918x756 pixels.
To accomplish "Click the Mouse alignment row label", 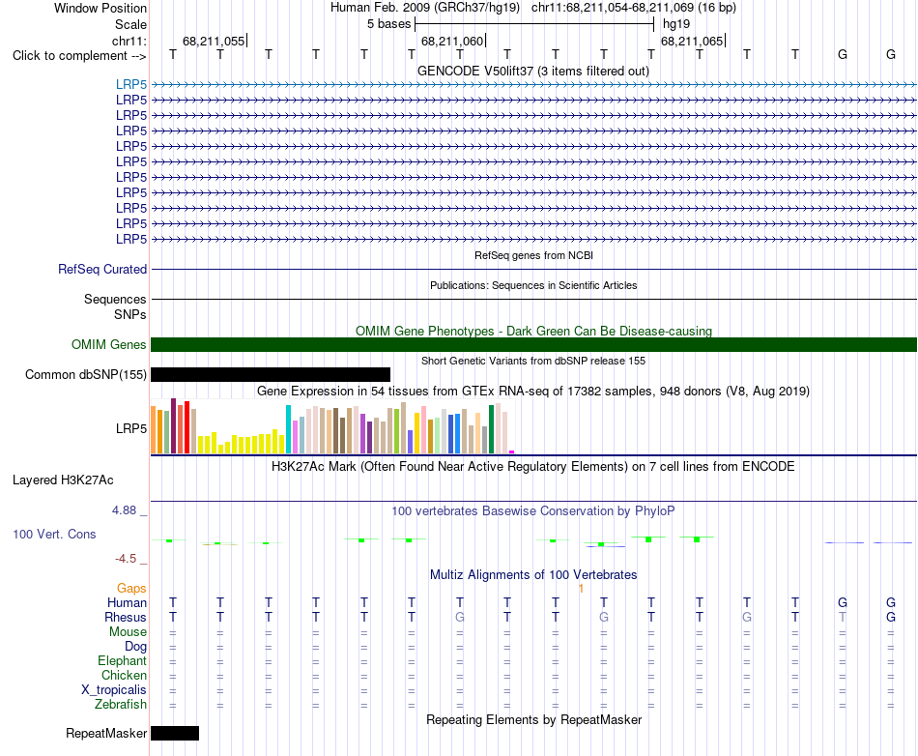I will (128, 632).
